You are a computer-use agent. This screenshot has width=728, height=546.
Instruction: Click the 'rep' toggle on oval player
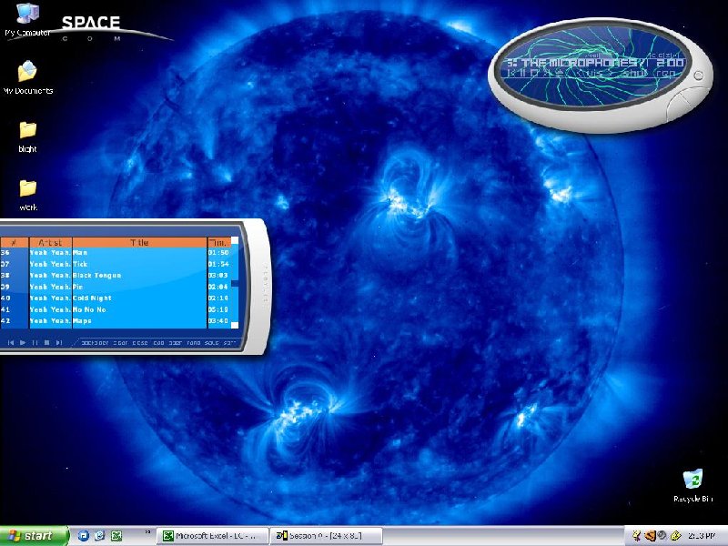point(664,73)
